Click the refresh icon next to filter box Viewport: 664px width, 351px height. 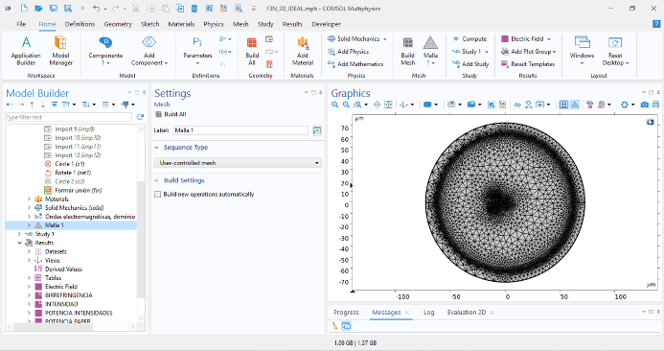140,117
